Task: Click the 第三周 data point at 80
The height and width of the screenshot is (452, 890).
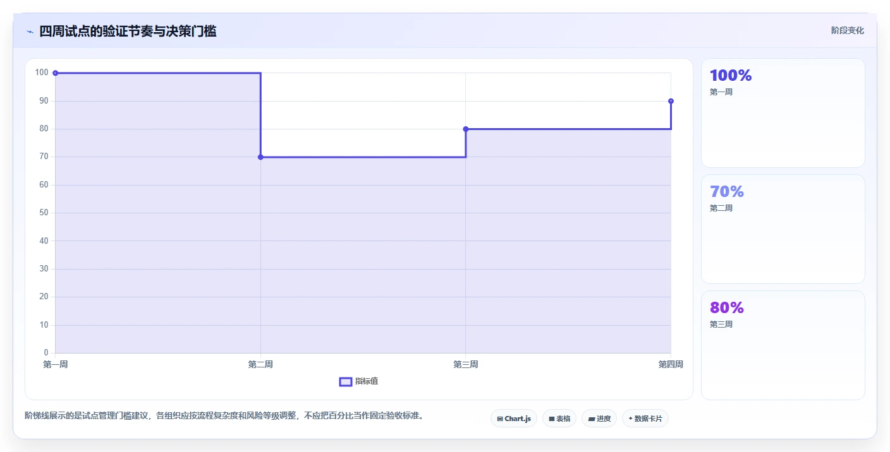Action: click(x=466, y=129)
